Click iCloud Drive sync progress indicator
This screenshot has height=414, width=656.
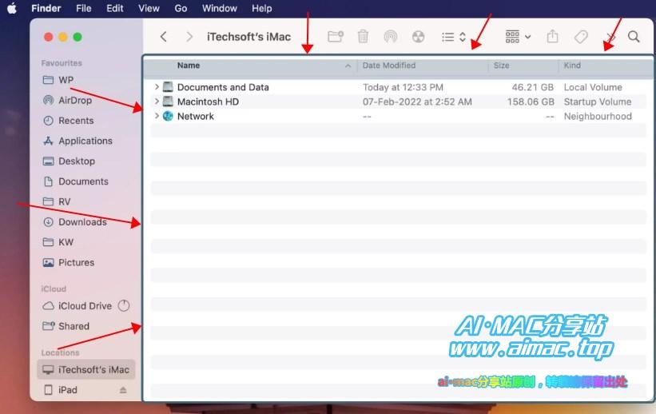[x=123, y=306]
